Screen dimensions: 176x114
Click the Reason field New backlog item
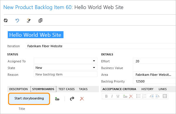click(65, 74)
